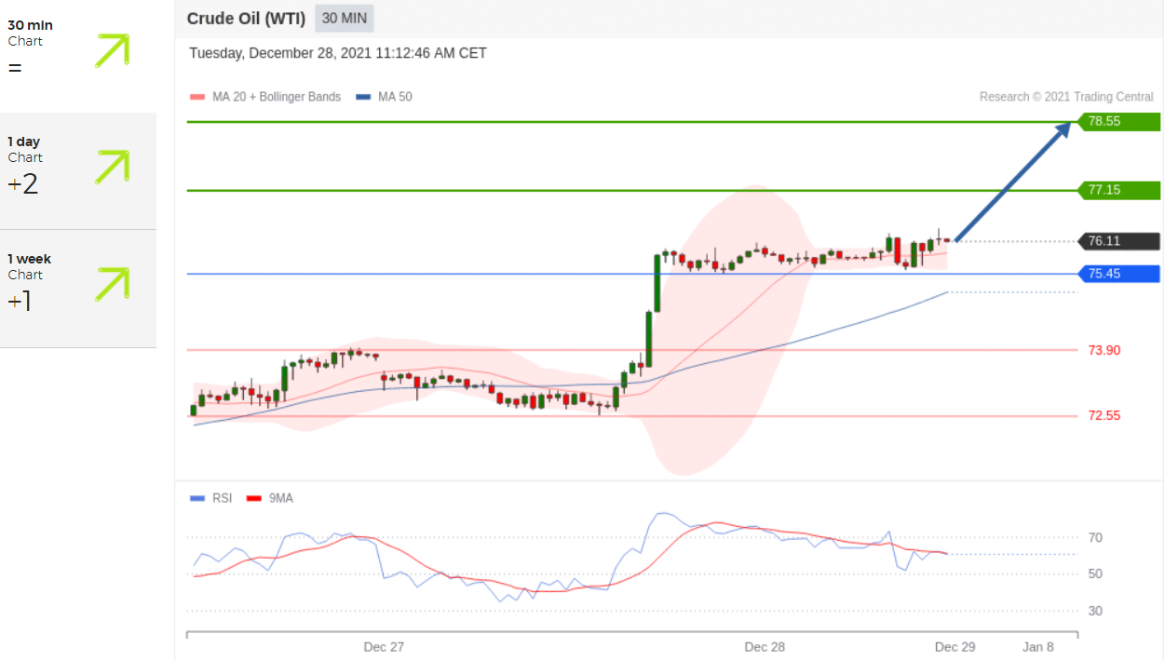Click the 1 week green up-arrow icon
The width and height of the screenshot is (1165, 661).
pos(112,284)
